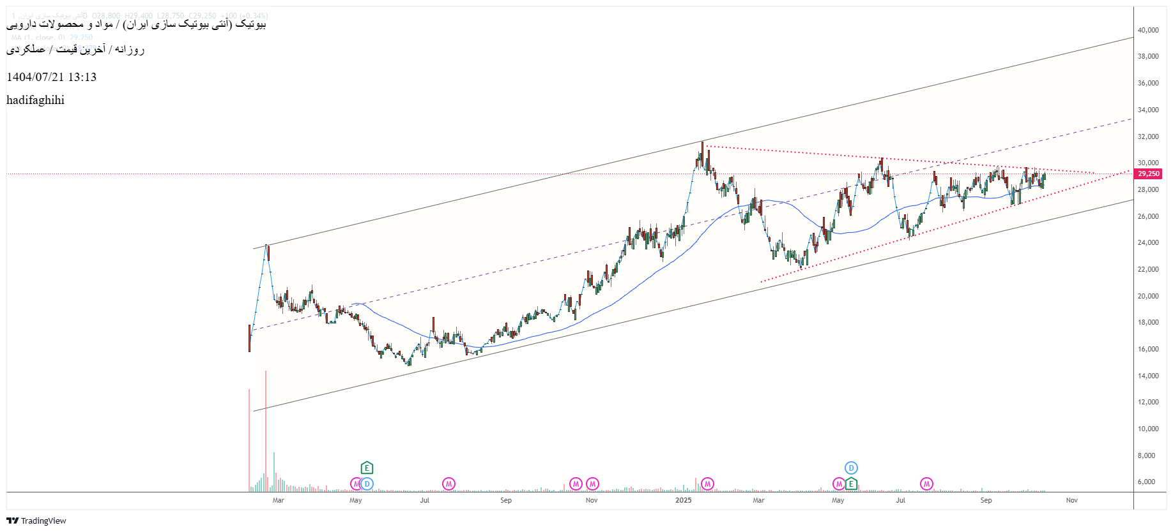
Task: Click the 40,000 level on the price scale
Action: coord(1148,30)
